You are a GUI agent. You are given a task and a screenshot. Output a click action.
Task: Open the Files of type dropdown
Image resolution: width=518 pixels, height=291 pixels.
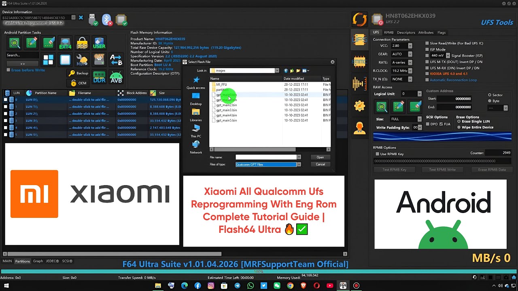pos(299,164)
